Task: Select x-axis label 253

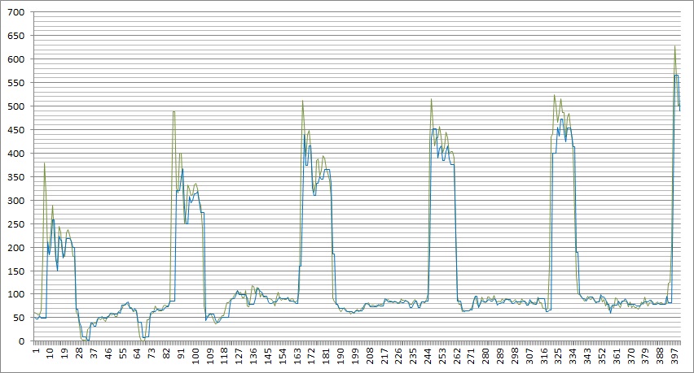Action: pos(442,356)
